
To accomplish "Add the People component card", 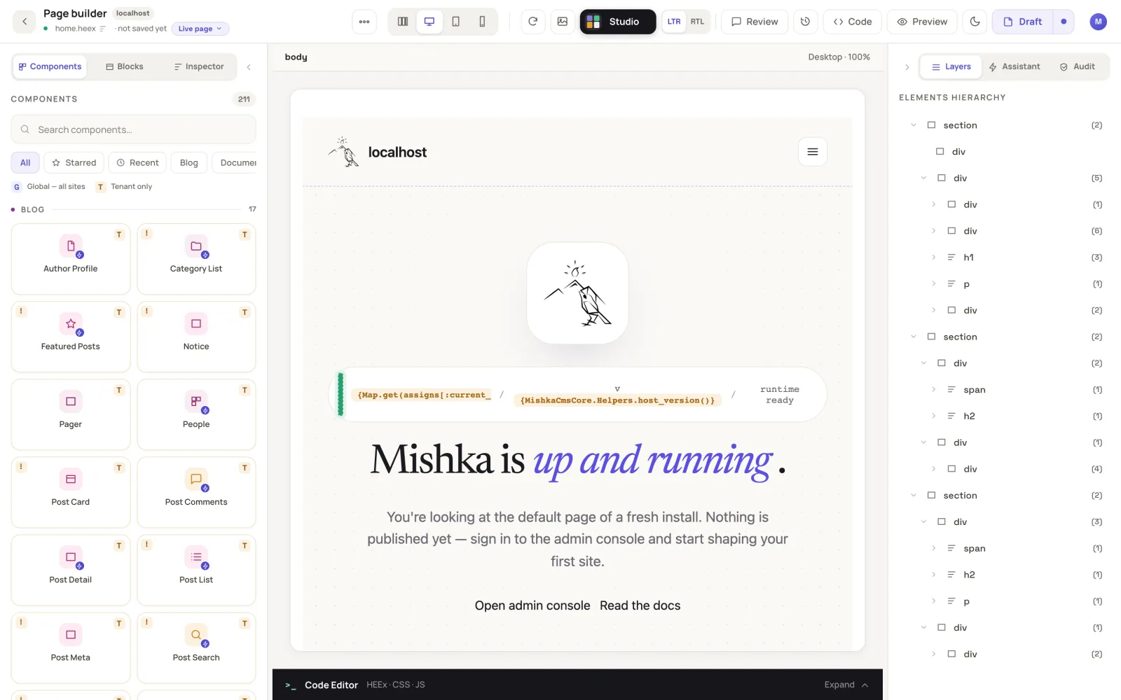I will (196, 414).
